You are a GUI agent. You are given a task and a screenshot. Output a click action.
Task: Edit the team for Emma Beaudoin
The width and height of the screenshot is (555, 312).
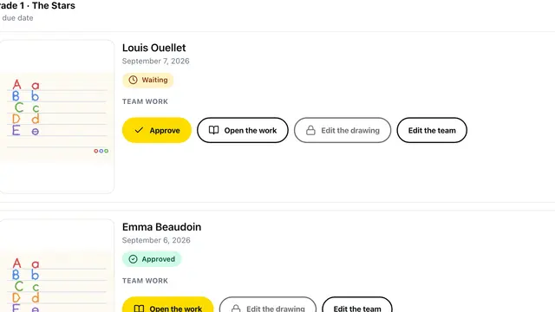[357, 305]
